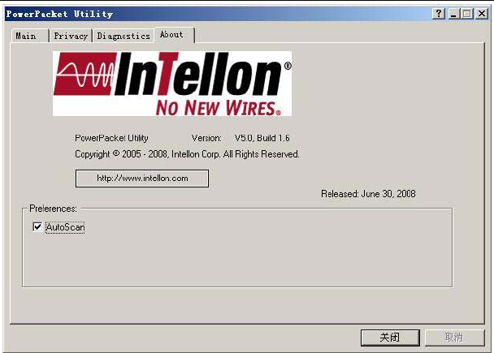Click the 'Released: June 30, 2008' text
The width and height of the screenshot is (494, 353).
368,194
